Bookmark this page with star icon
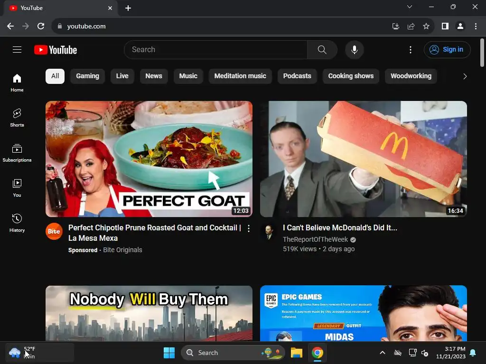The image size is (486, 364). tap(426, 27)
